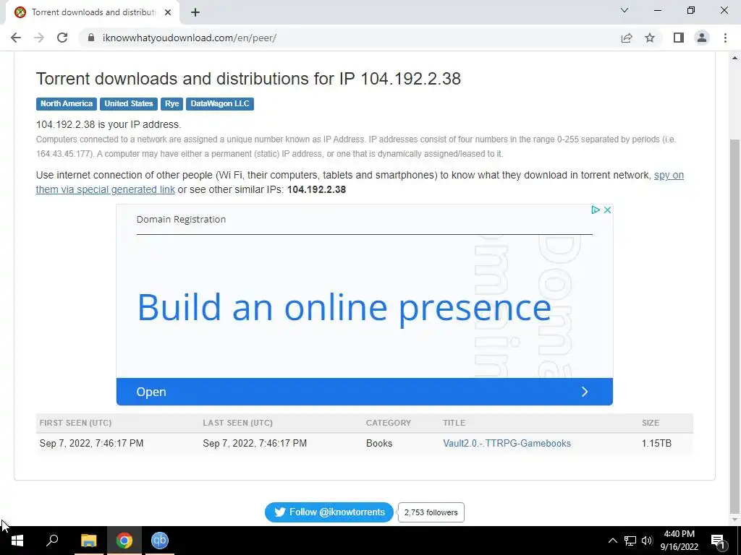
Task: Select the Torrent downloads and distributions tab
Action: pyautogui.click(x=93, y=12)
